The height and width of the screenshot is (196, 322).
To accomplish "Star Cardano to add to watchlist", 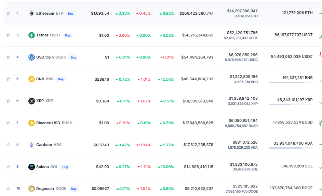I will (x=8, y=145).
